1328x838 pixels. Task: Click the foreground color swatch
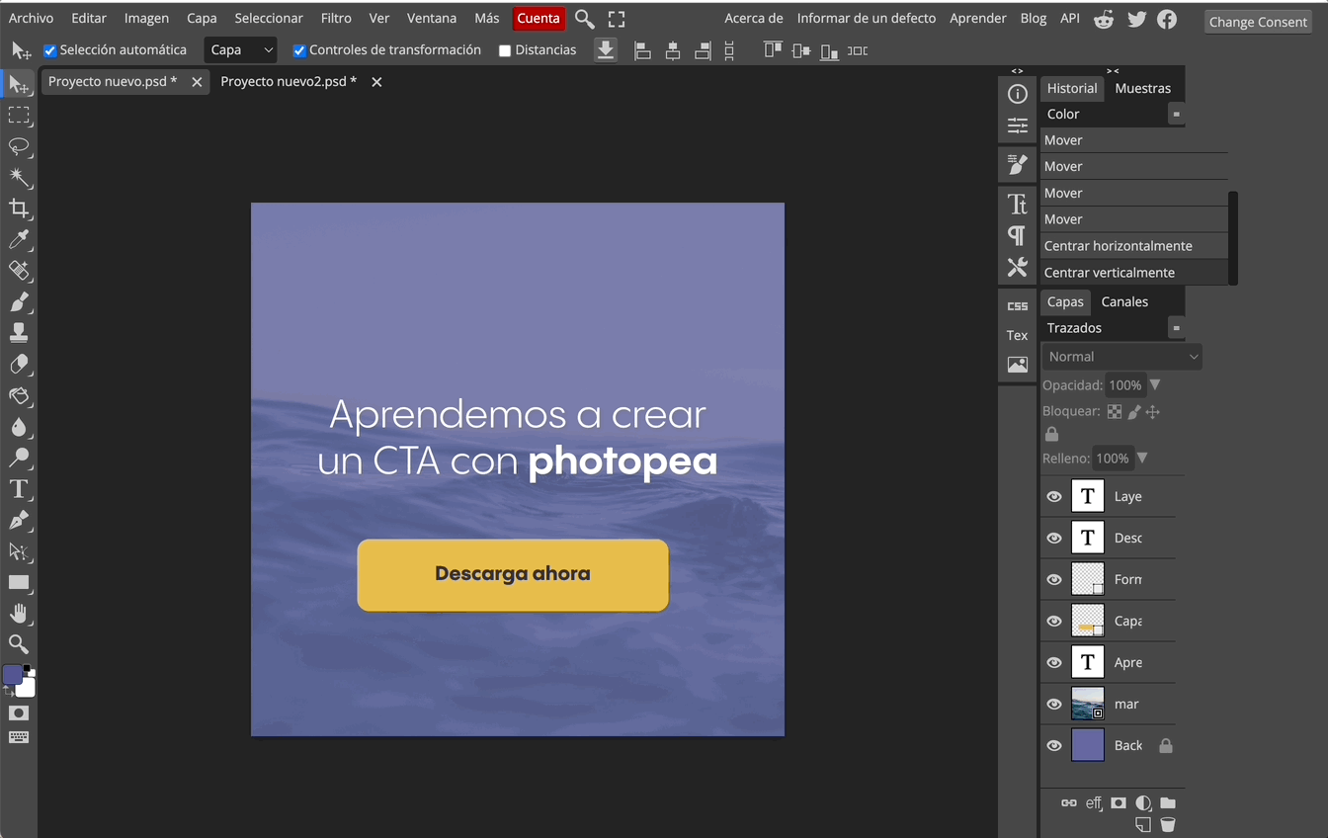pyautogui.click(x=13, y=675)
